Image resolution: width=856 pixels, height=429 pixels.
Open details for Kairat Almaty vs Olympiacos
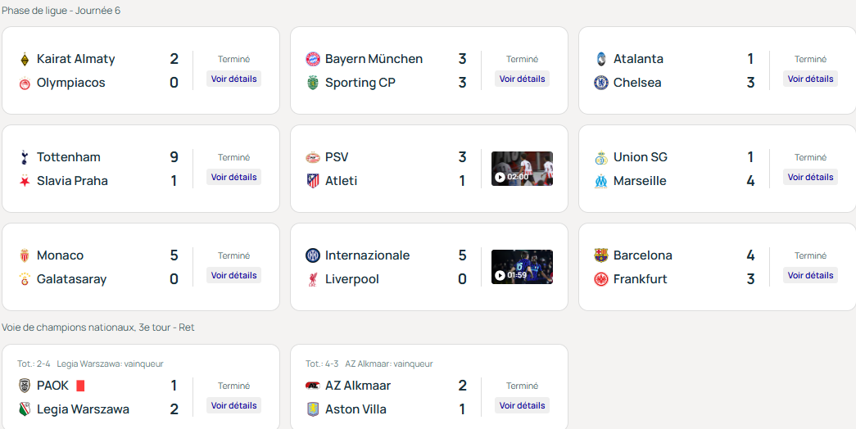233,79
